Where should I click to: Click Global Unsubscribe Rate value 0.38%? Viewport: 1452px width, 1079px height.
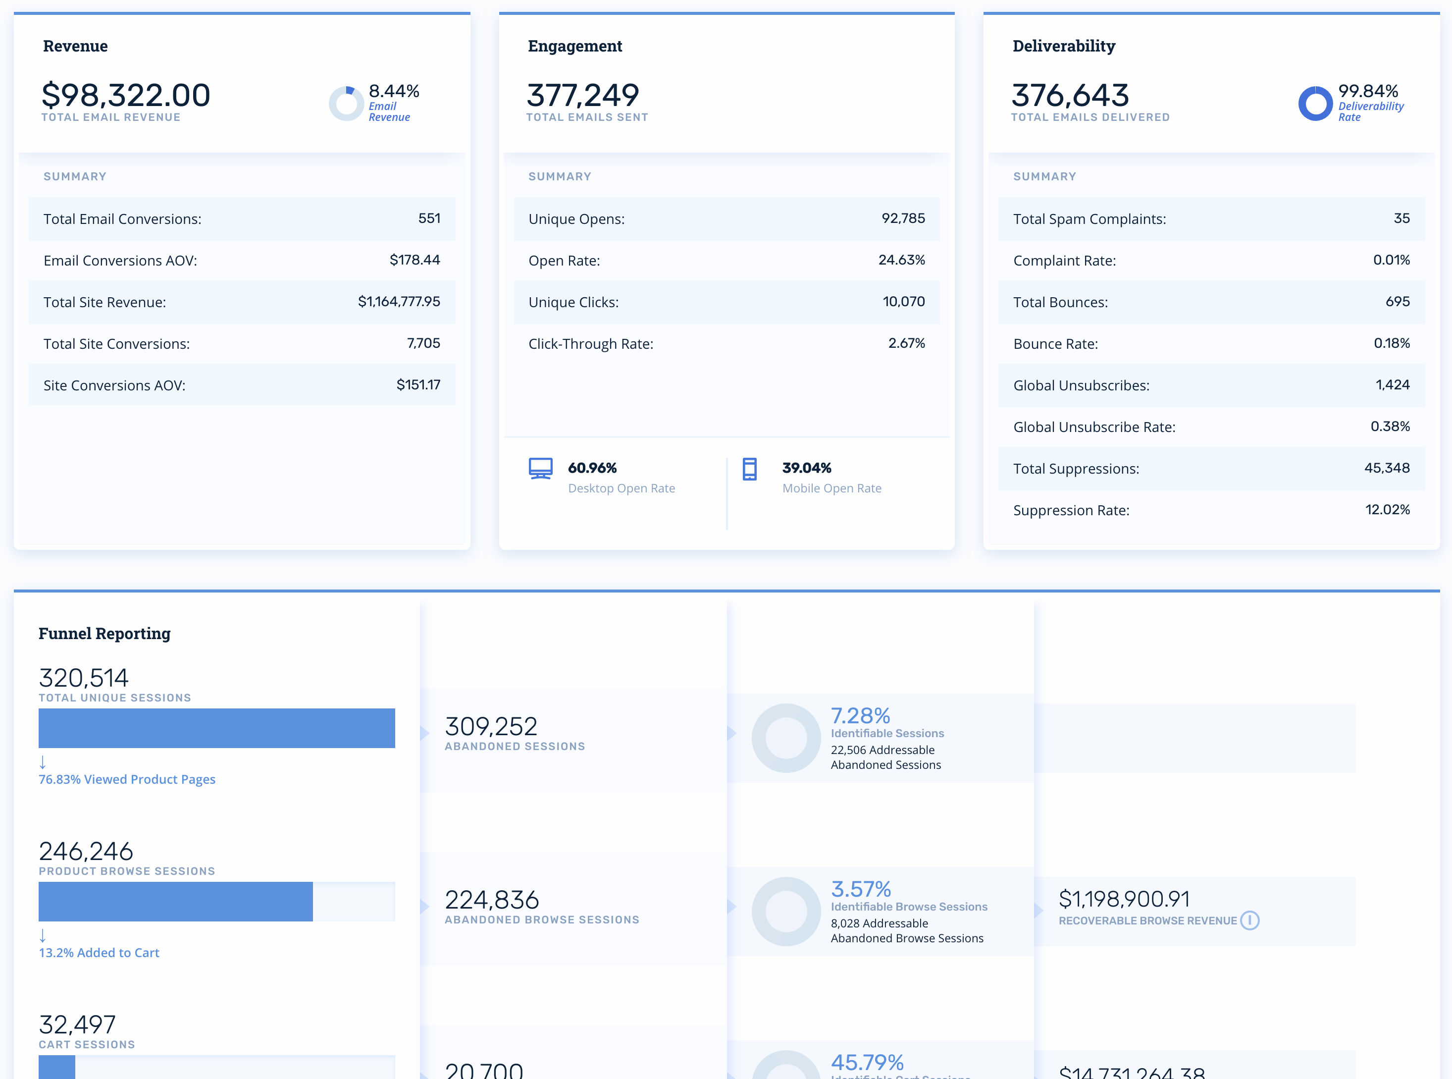[1390, 427]
